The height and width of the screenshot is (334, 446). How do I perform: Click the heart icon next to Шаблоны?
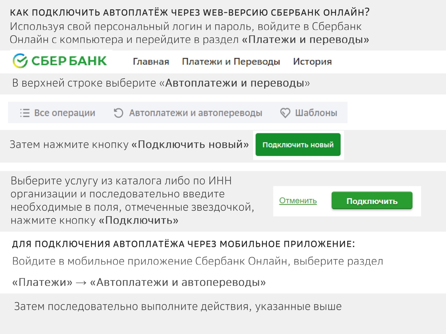(285, 113)
